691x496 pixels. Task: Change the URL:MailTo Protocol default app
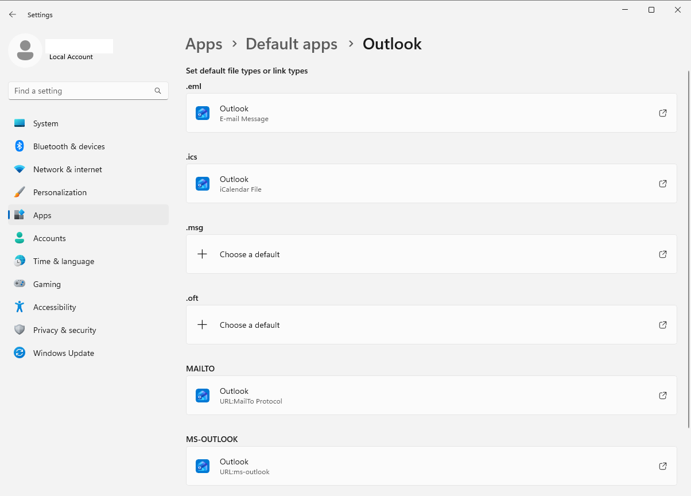coord(432,396)
